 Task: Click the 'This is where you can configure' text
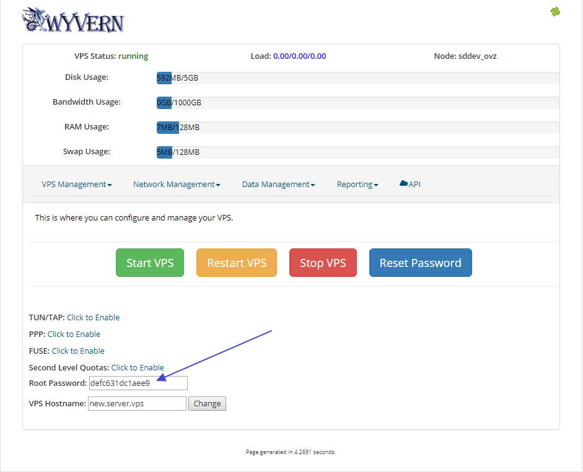click(x=134, y=218)
